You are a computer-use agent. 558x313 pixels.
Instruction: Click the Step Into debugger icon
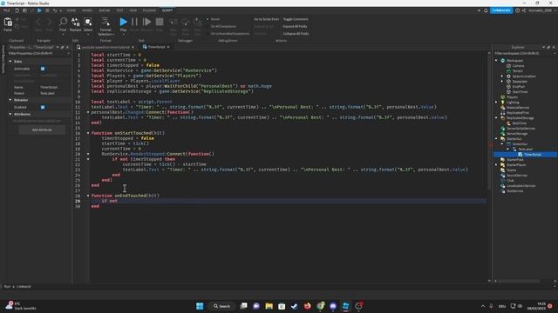[174, 23]
